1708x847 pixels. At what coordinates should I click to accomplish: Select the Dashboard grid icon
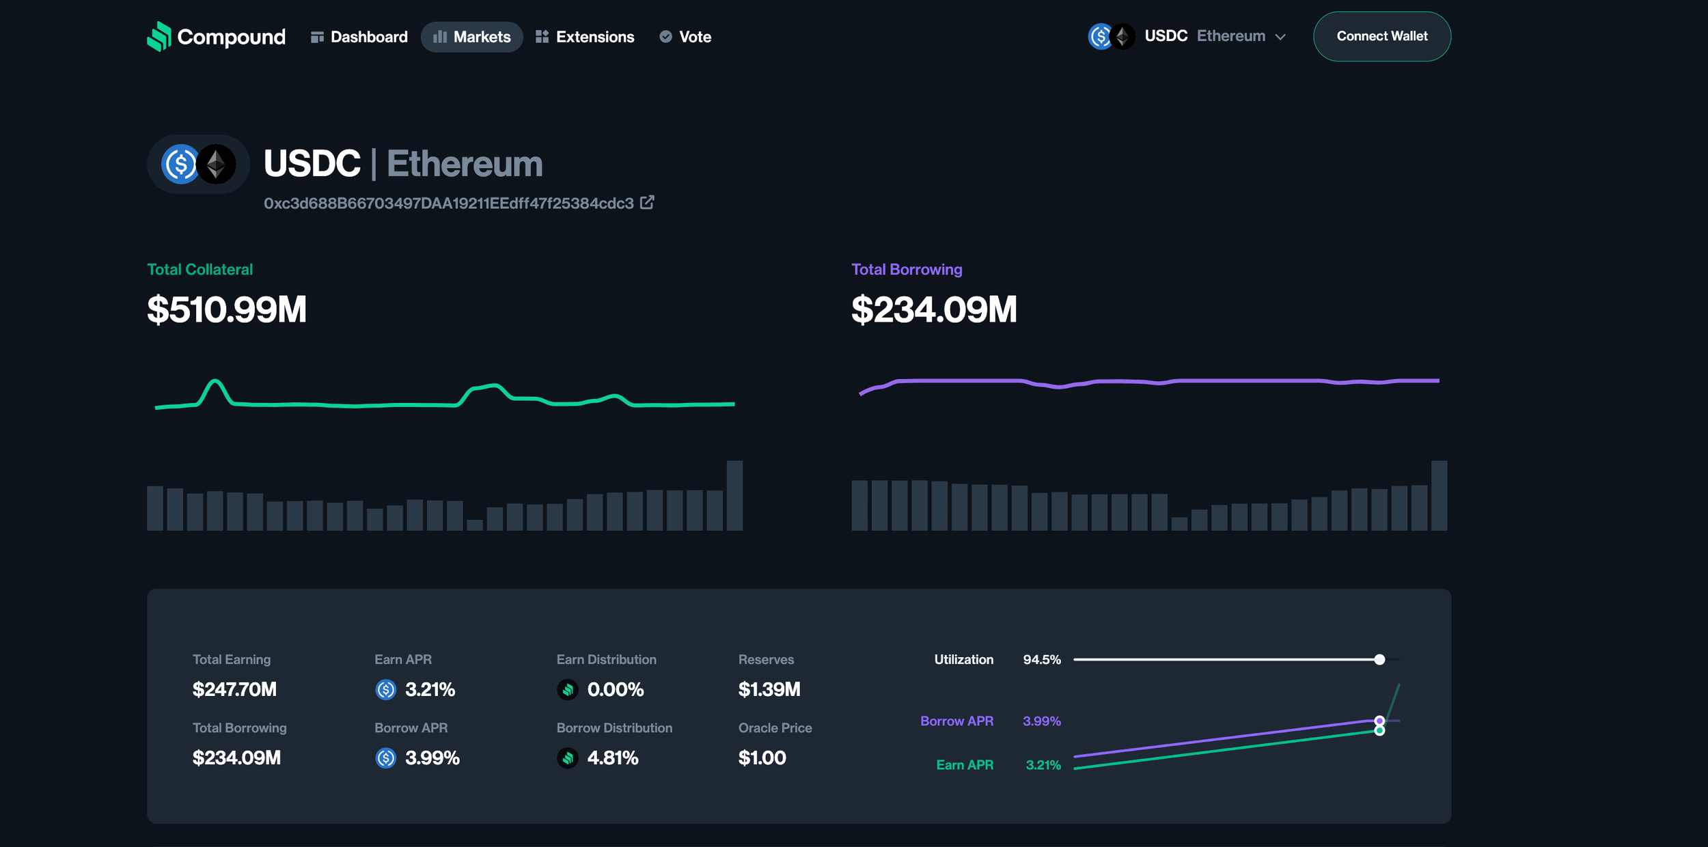318,36
